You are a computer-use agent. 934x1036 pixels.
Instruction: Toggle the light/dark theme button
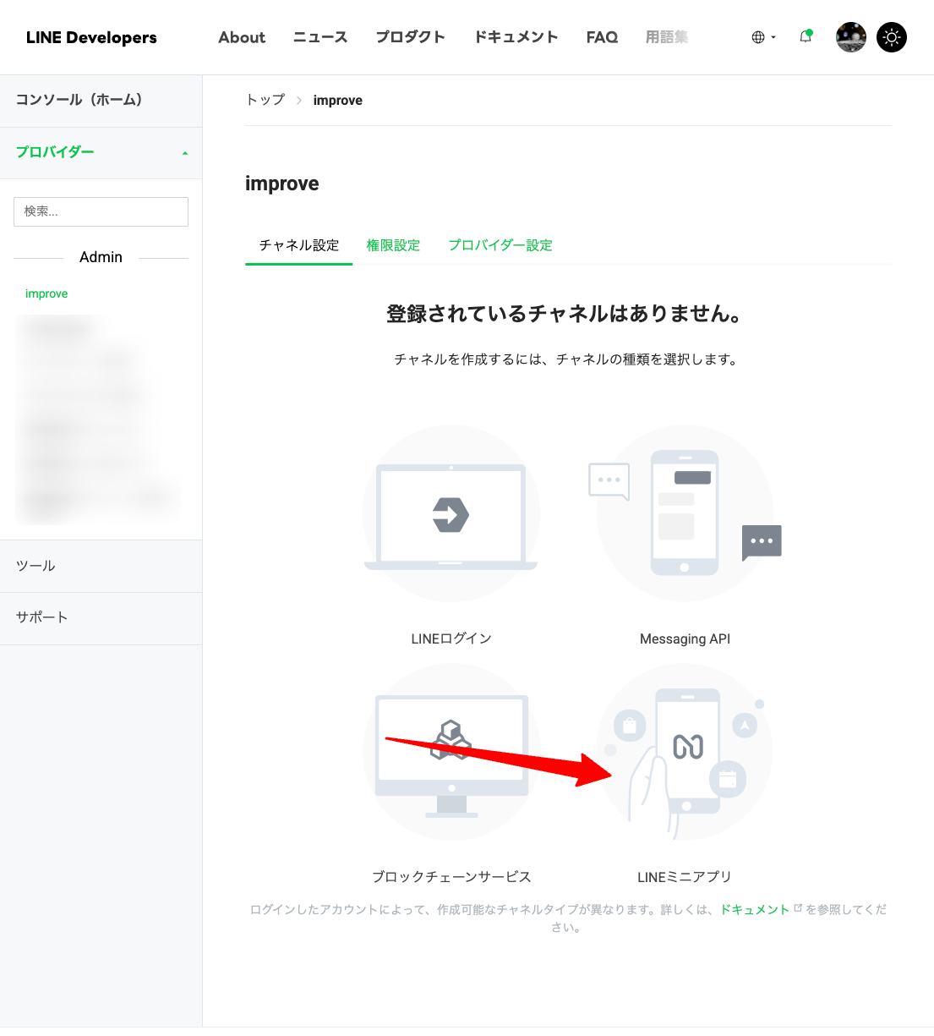coord(892,37)
